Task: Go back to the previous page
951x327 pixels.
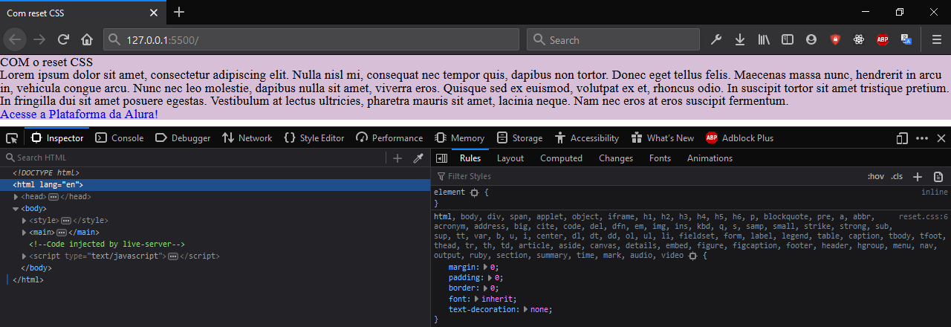Action: (16, 39)
